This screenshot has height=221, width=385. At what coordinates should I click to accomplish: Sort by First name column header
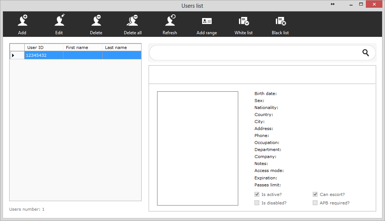pyautogui.click(x=83, y=48)
